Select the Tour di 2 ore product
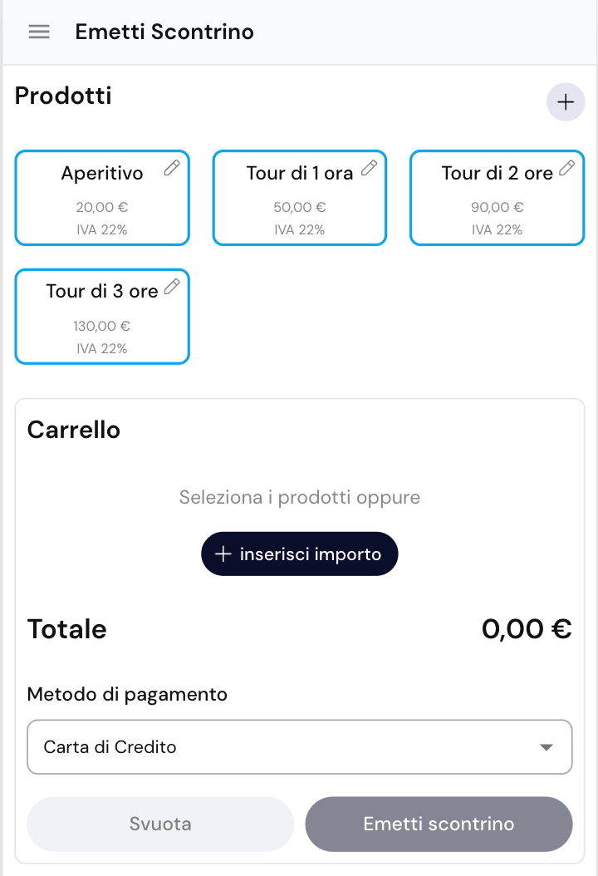This screenshot has width=598, height=876. [x=497, y=199]
